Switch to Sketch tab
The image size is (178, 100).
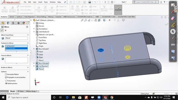(12, 17)
